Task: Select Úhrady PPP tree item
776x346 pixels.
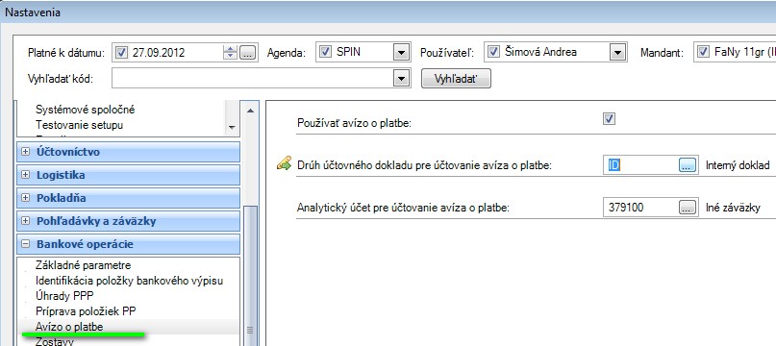Action: (64, 296)
